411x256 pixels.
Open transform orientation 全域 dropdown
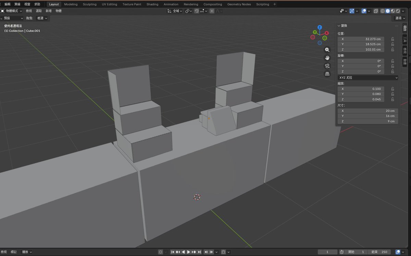point(175,11)
